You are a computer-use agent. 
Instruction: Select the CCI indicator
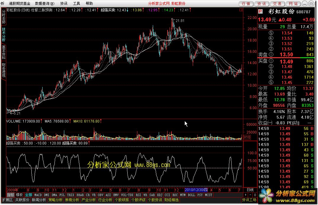(x=168, y=195)
